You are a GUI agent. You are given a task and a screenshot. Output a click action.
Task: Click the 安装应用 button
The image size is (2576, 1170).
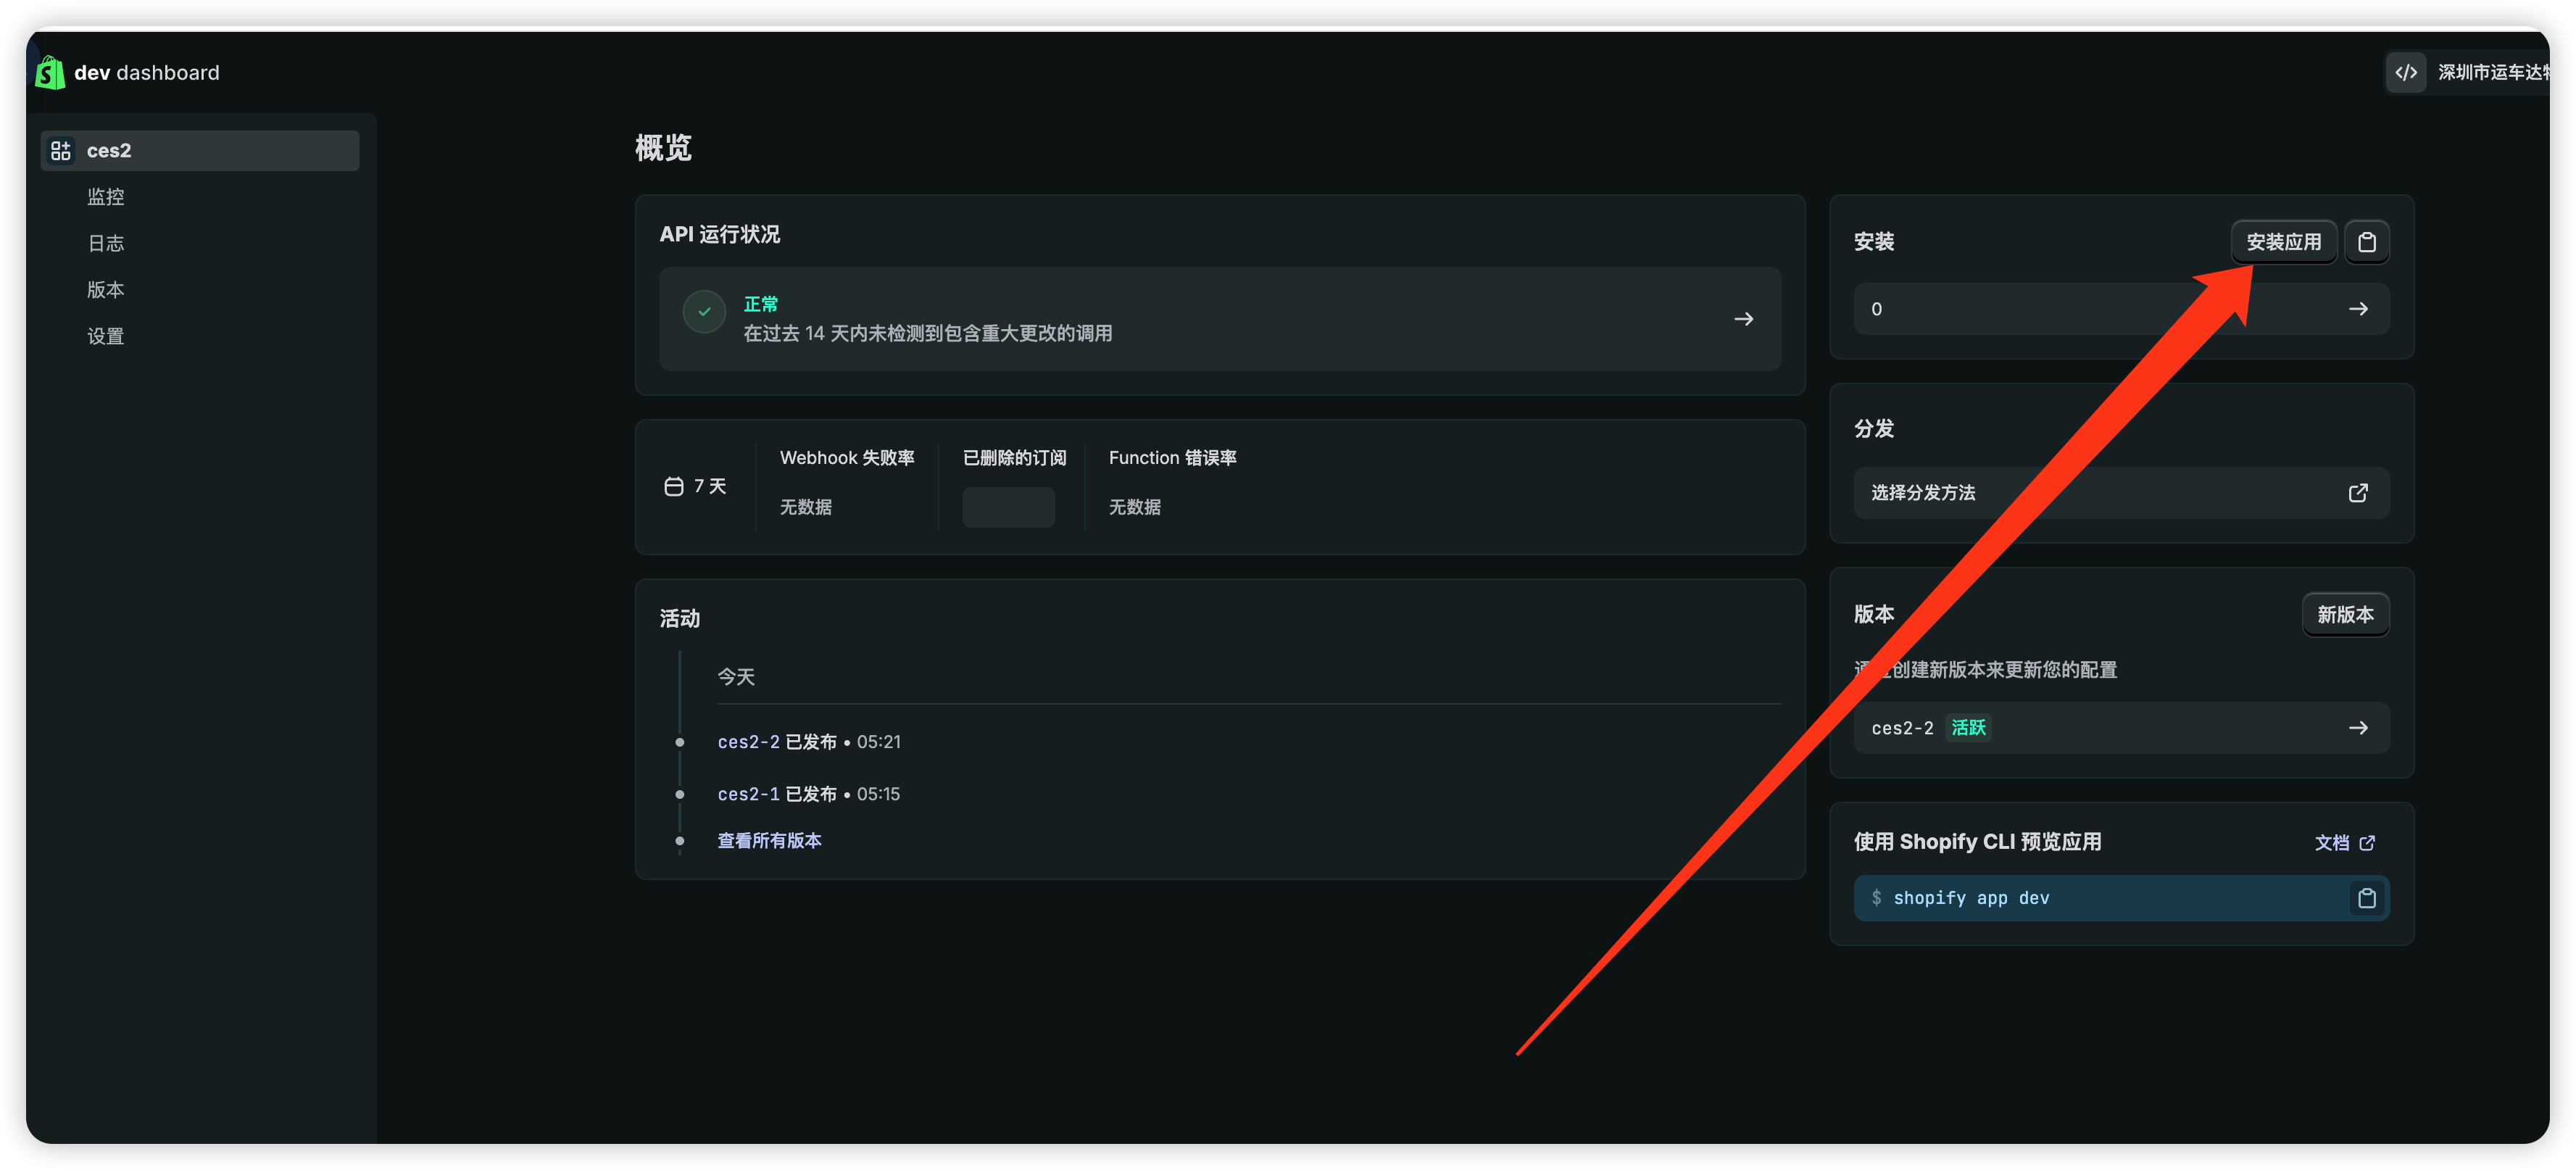(2283, 242)
